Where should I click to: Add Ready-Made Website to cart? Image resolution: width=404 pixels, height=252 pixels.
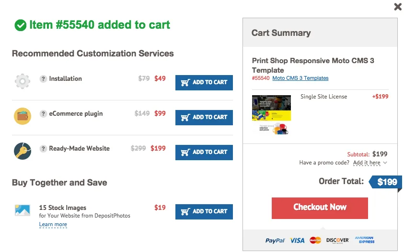pyautogui.click(x=204, y=152)
